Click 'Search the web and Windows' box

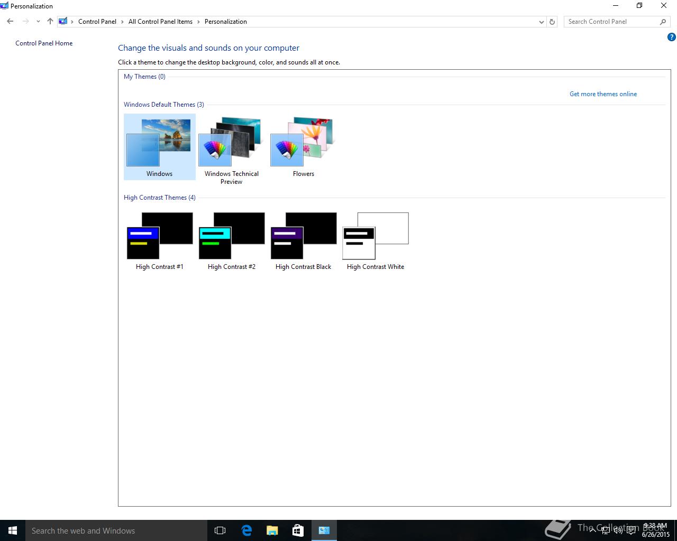click(116, 530)
